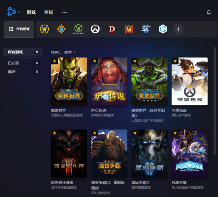The height and width of the screenshot is (197, 218).
Task: Toggle favorite star on 风暴英雄 card
Action: click(175, 133)
